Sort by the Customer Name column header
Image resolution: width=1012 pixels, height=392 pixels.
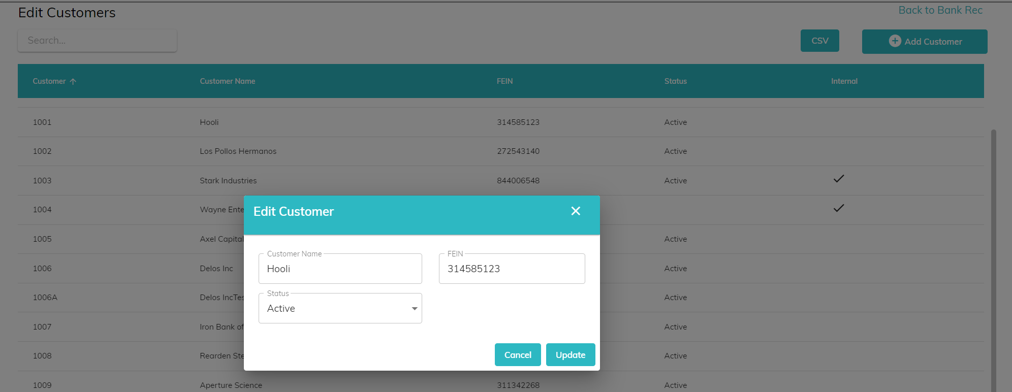tap(227, 81)
